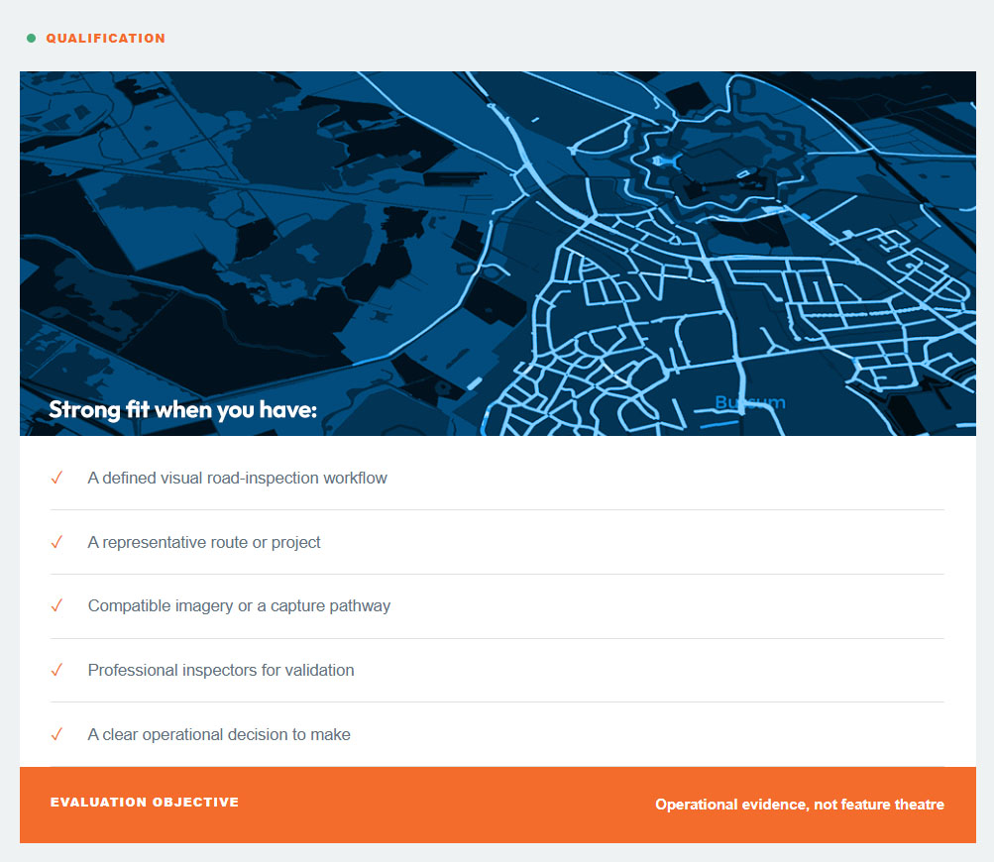Click checkmark beside 'Professional inspectors for validation'
The height and width of the screenshot is (862, 994).
point(56,670)
